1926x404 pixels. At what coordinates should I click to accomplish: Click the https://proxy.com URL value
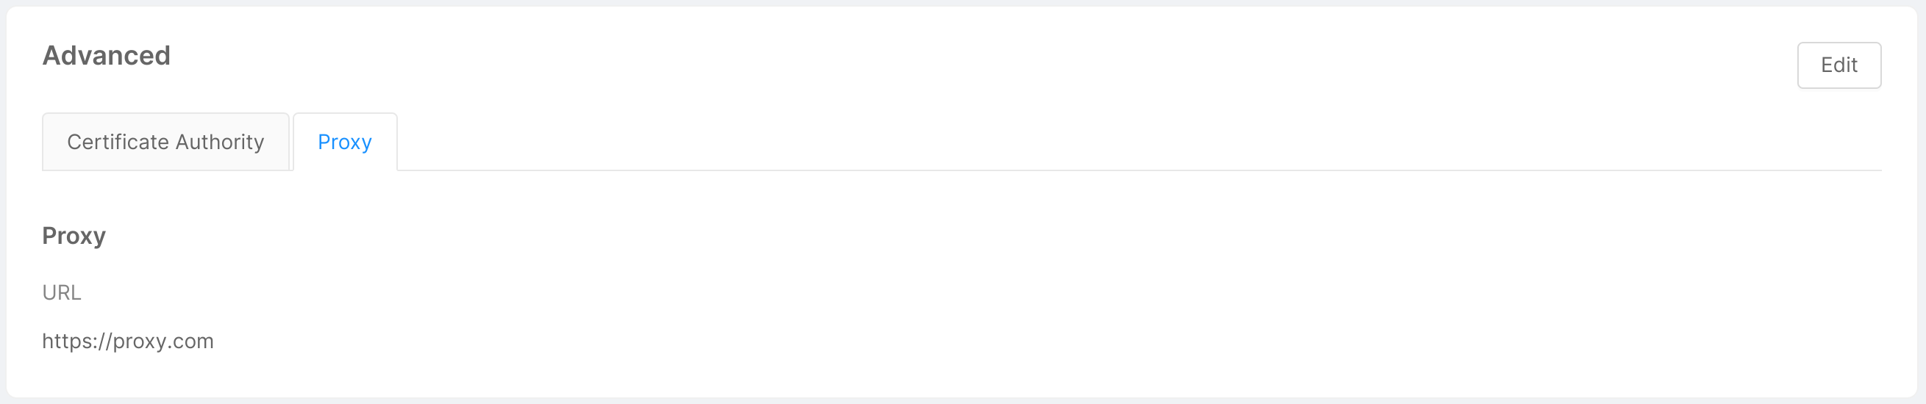(128, 342)
